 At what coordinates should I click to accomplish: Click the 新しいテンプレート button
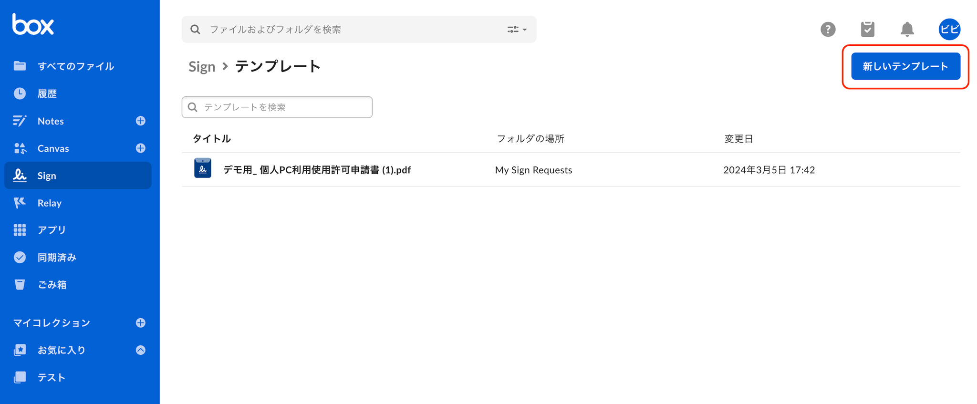905,66
